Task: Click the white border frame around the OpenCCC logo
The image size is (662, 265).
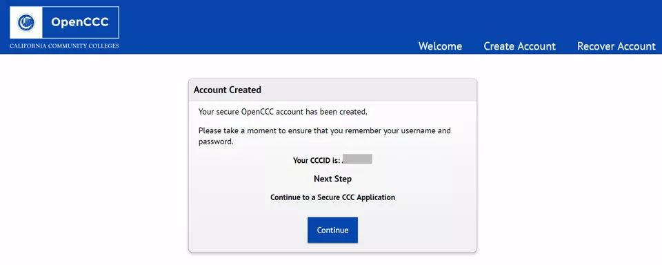Action: pos(64,7)
